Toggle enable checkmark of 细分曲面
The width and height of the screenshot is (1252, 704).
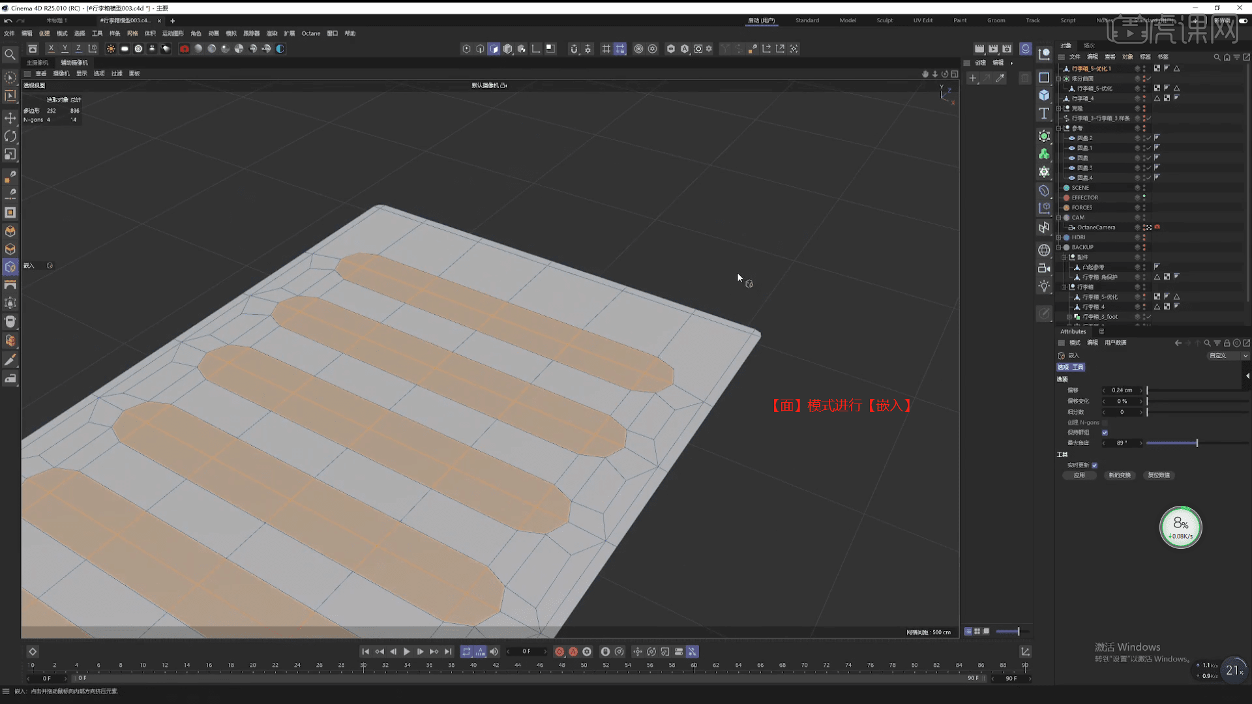(1149, 79)
